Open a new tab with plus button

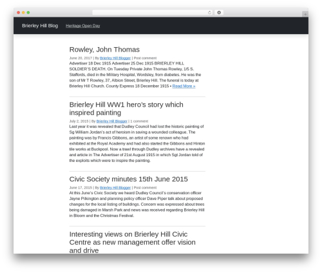tap(305, 14)
